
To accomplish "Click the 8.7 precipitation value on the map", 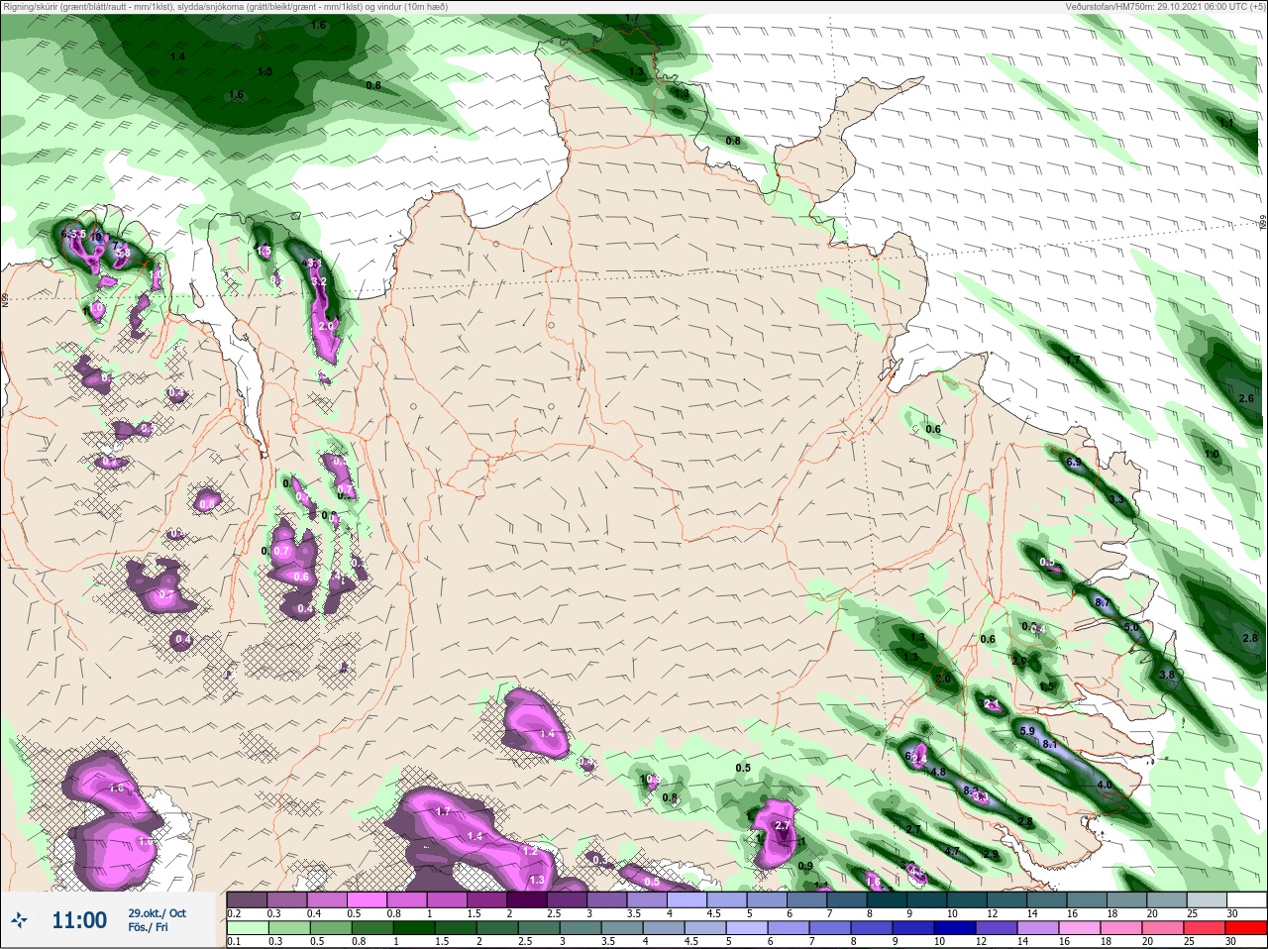I will 1102,602.
